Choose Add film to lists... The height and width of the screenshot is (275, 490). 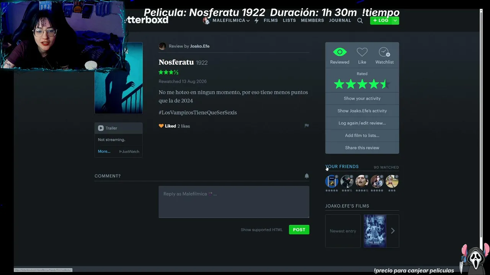pos(362,135)
